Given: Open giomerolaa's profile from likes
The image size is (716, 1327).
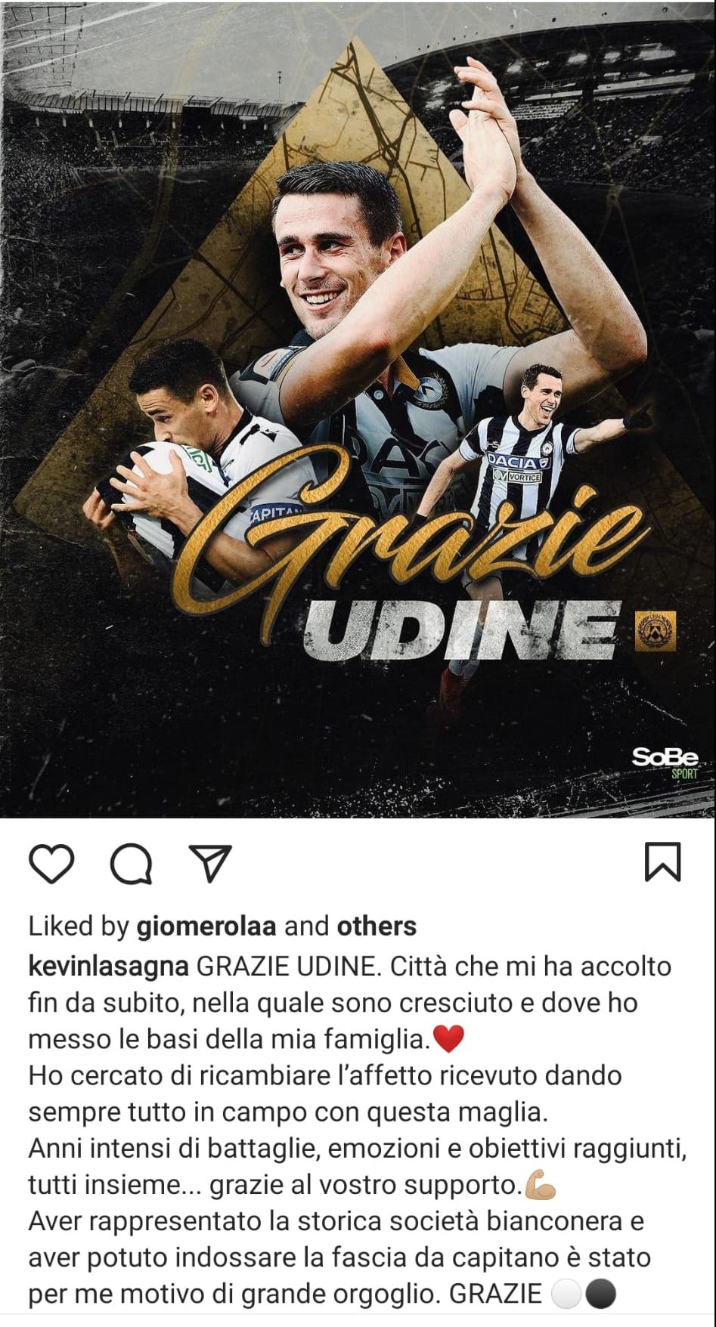Looking at the screenshot, I should point(206,926).
